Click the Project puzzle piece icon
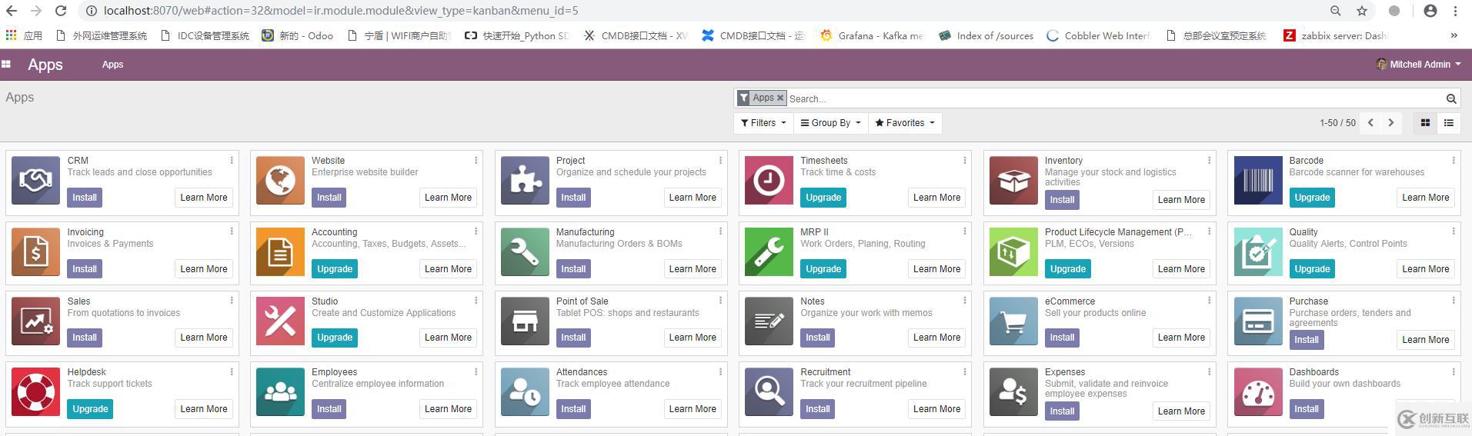 coord(525,181)
